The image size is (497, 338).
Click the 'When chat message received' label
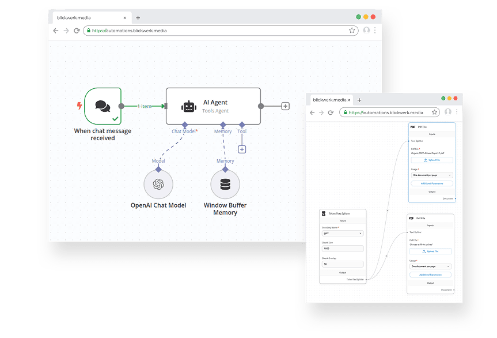click(x=103, y=134)
